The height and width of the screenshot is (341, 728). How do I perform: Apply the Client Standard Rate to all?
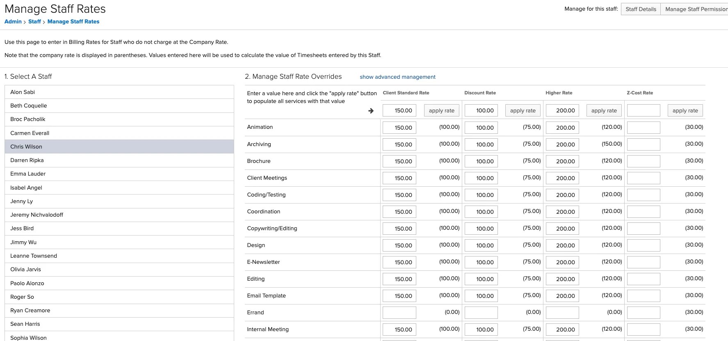tap(441, 110)
